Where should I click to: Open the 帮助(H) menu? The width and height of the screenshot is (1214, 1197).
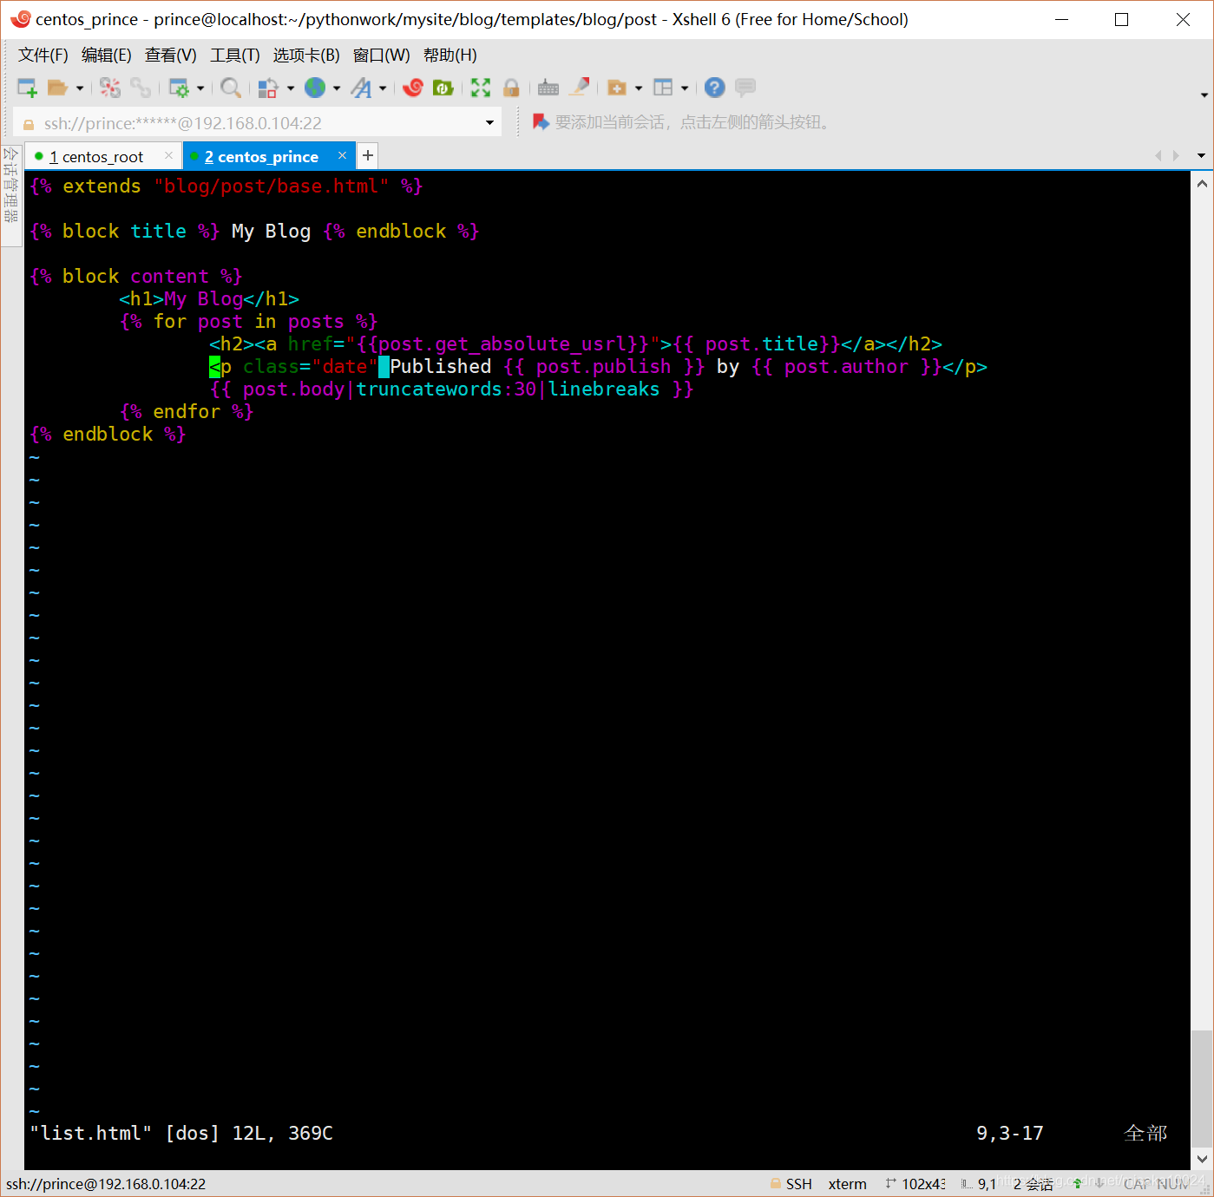[450, 56]
